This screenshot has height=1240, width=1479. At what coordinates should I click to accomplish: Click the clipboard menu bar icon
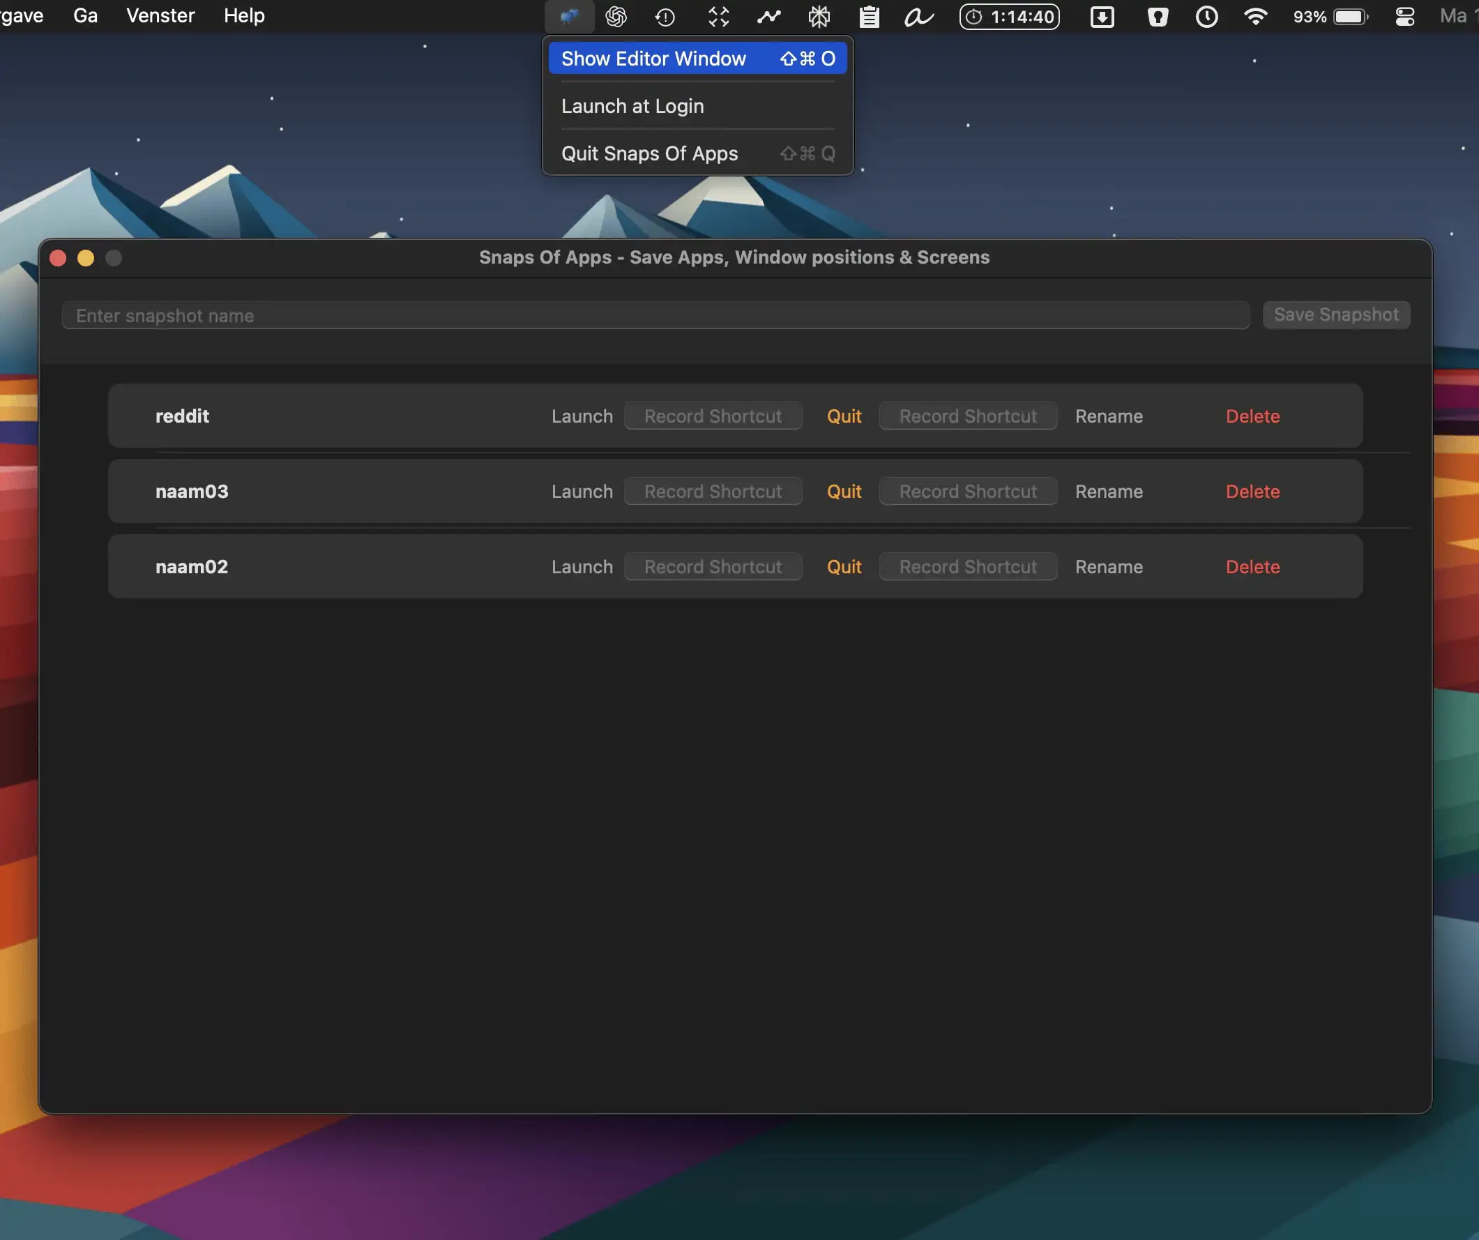[869, 16]
